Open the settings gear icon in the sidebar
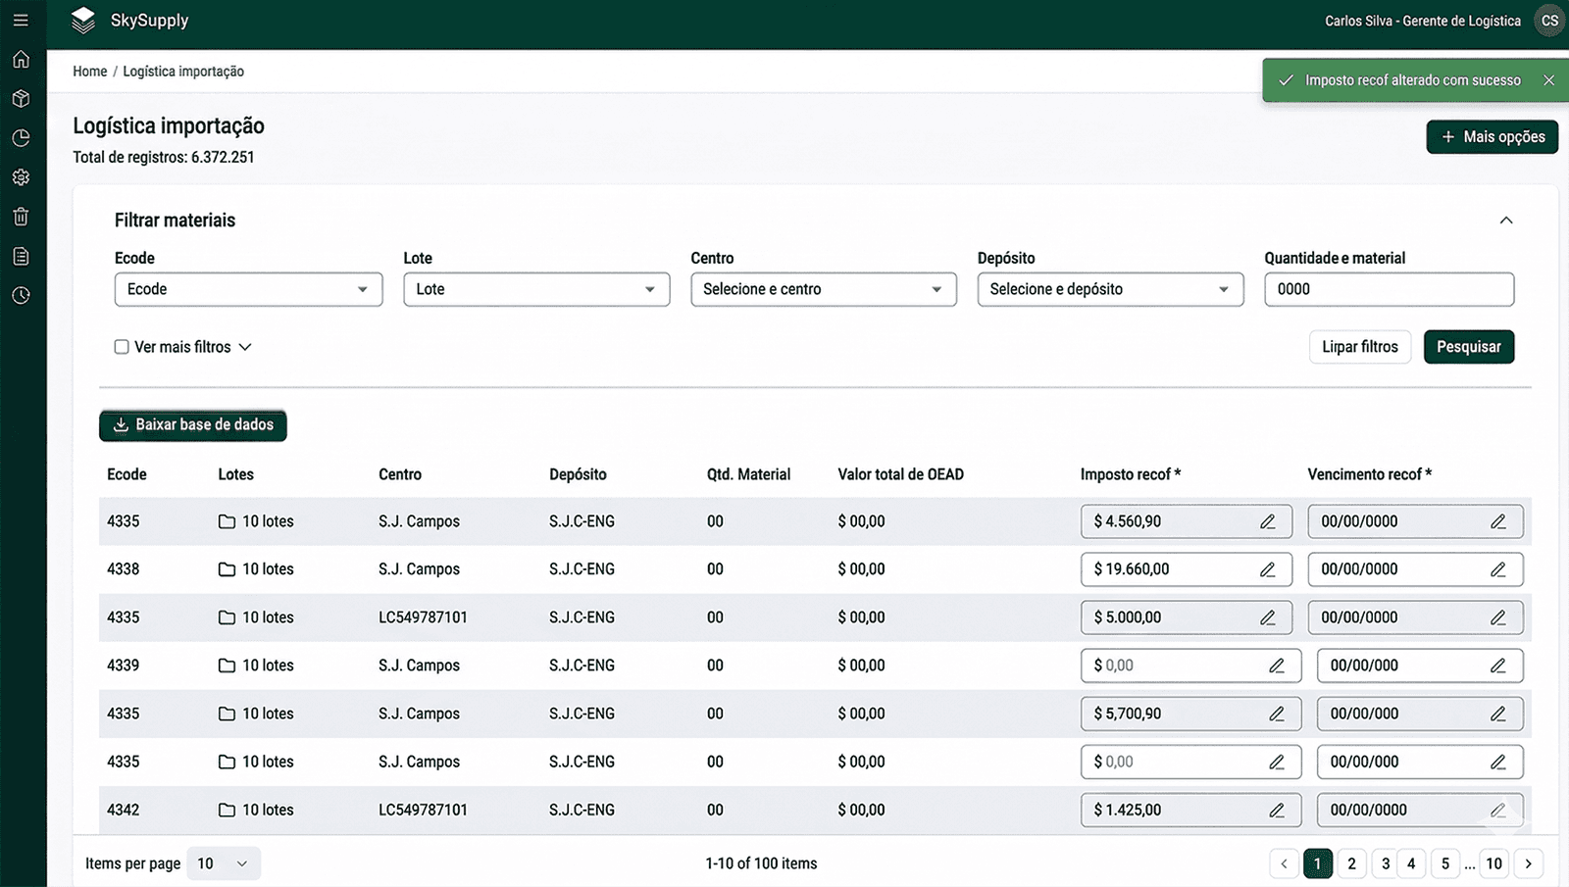 pos(21,177)
